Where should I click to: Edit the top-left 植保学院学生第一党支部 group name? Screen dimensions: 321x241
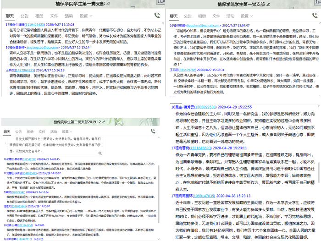pyautogui.click(x=108, y=4)
